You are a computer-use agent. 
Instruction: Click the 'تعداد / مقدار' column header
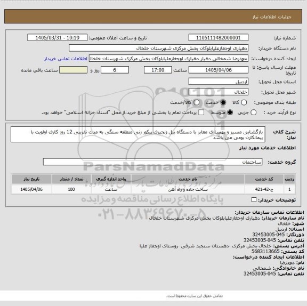[71, 179]
